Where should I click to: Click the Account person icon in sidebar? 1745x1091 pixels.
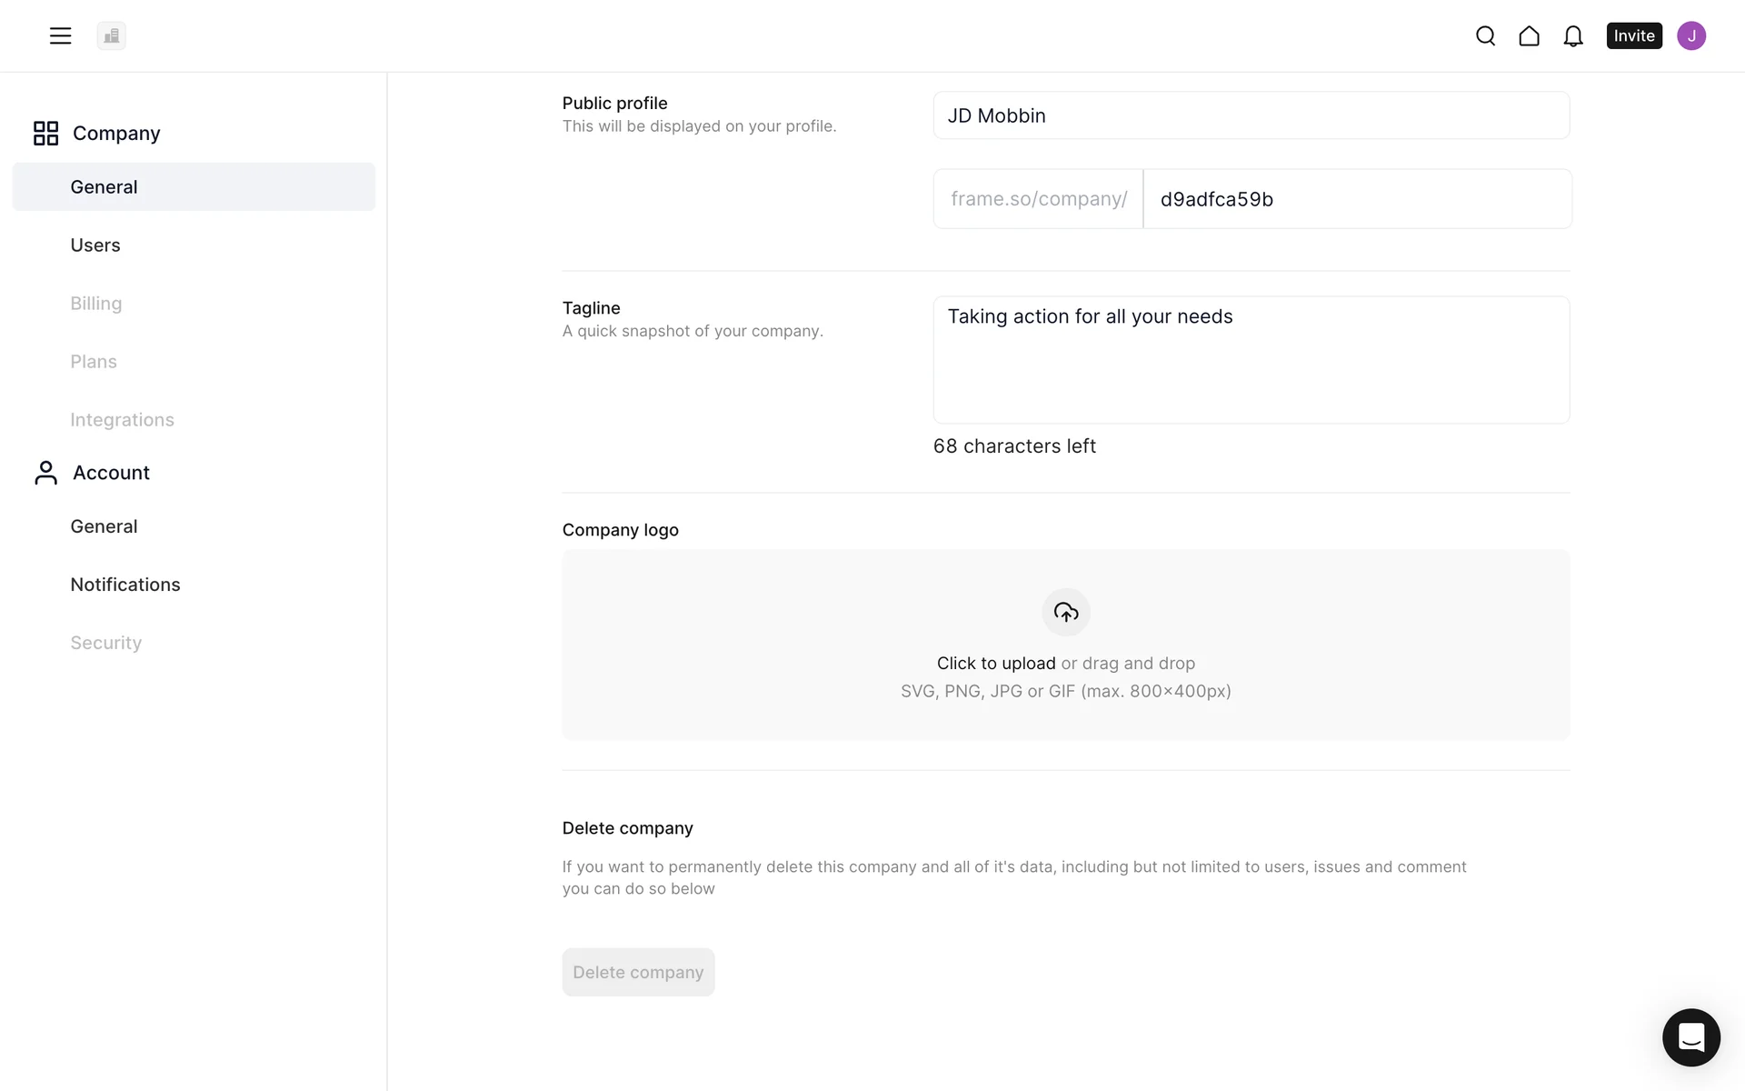click(x=45, y=473)
